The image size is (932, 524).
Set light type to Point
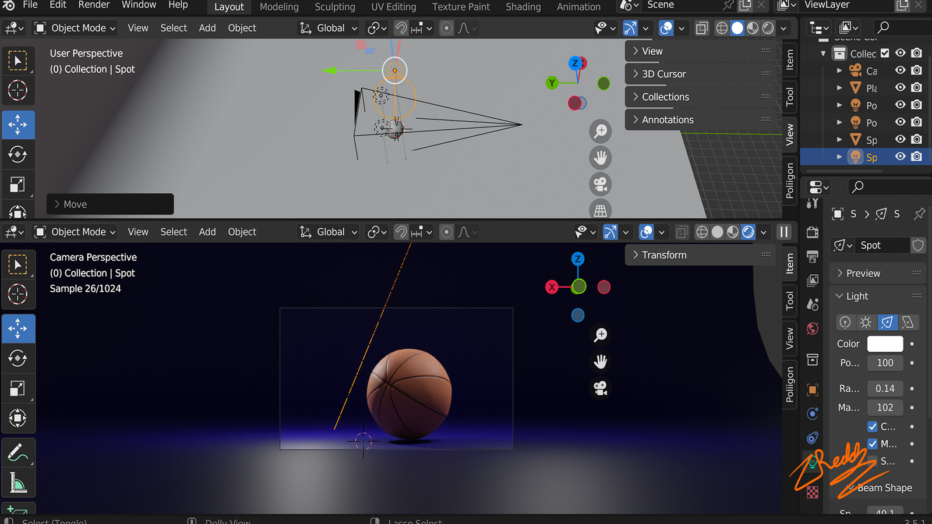tap(845, 323)
